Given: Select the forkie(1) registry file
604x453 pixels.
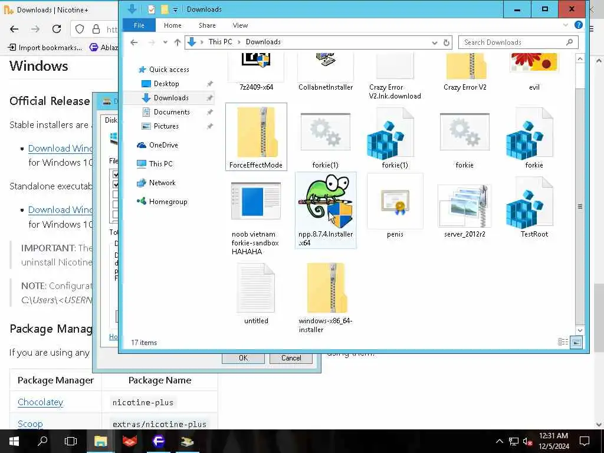Looking at the screenshot, I should tap(395, 138).
